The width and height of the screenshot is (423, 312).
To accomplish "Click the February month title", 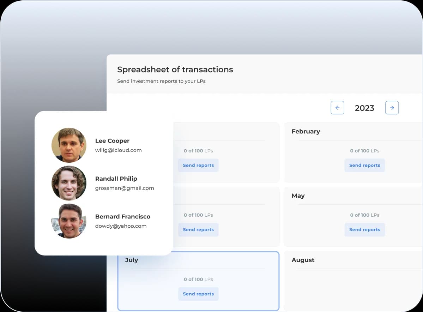I will pyautogui.click(x=306, y=131).
